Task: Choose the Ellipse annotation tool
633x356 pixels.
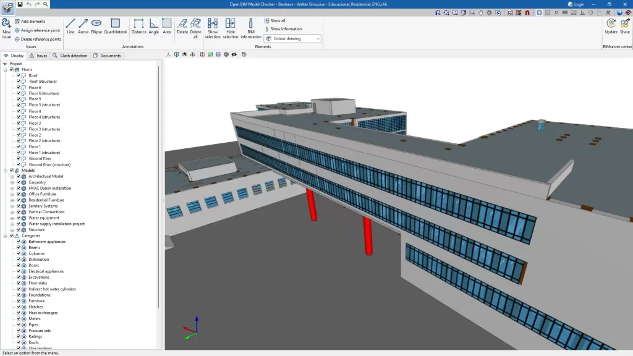Action: pyautogui.click(x=96, y=26)
